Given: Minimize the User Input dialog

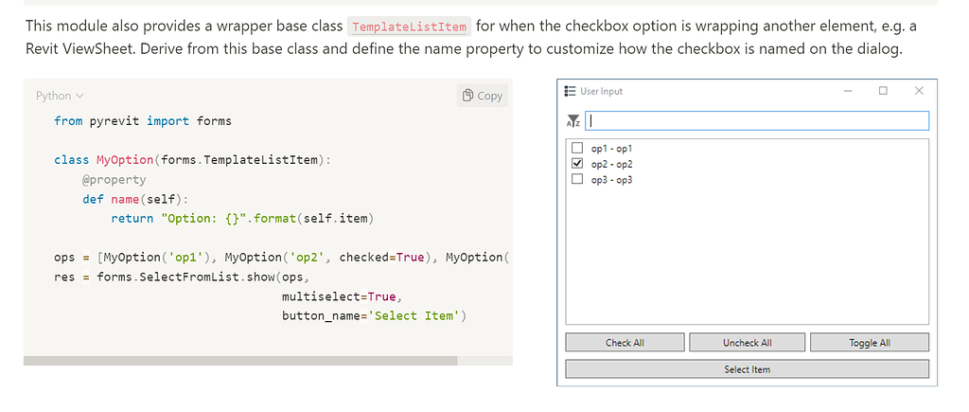Looking at the screenshot, I should (x=847, y=91).
